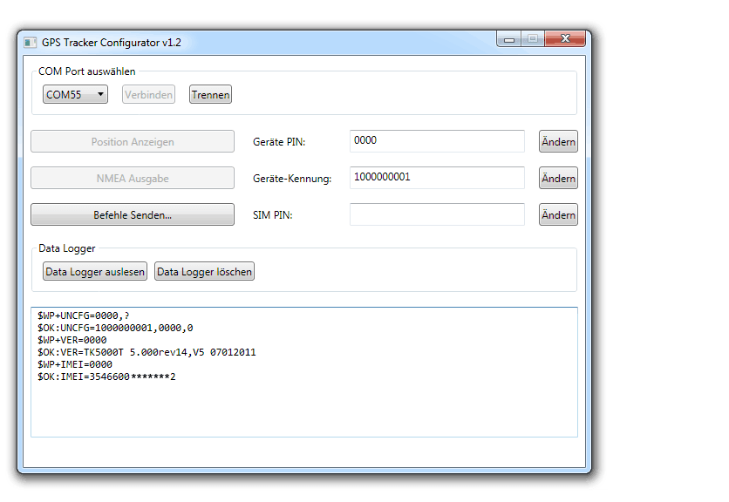Select the $WP+IMEI=0000 log line
Screen dimensions: 729x502
[75, 364]
